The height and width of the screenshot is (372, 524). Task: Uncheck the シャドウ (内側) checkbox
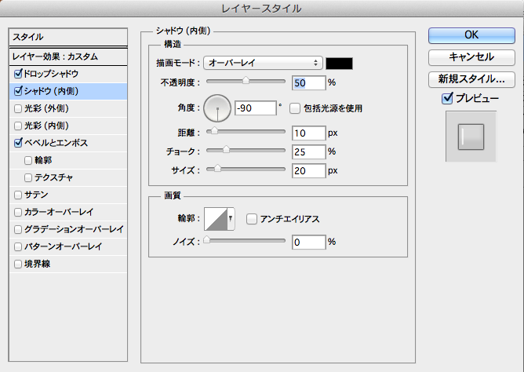click(18, 91)
